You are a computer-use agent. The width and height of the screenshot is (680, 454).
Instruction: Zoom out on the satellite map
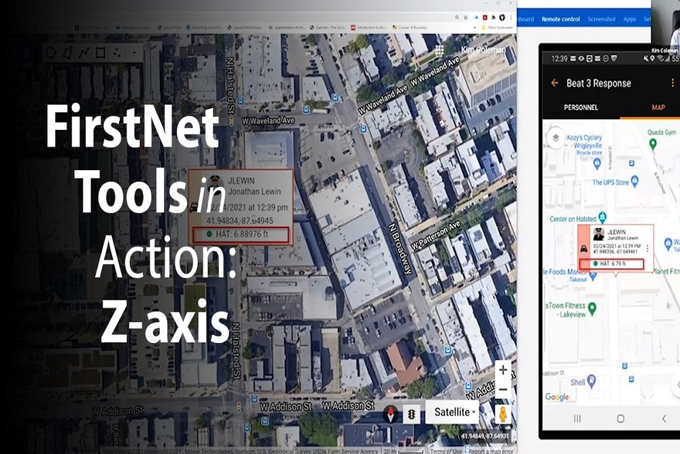[x=503, y=389]
